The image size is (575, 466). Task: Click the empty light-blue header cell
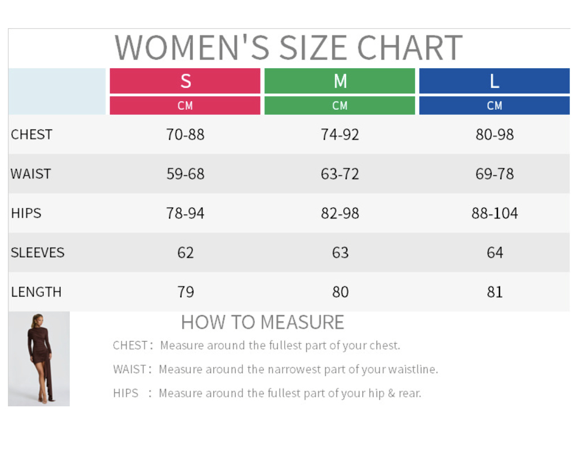point(57,91)
